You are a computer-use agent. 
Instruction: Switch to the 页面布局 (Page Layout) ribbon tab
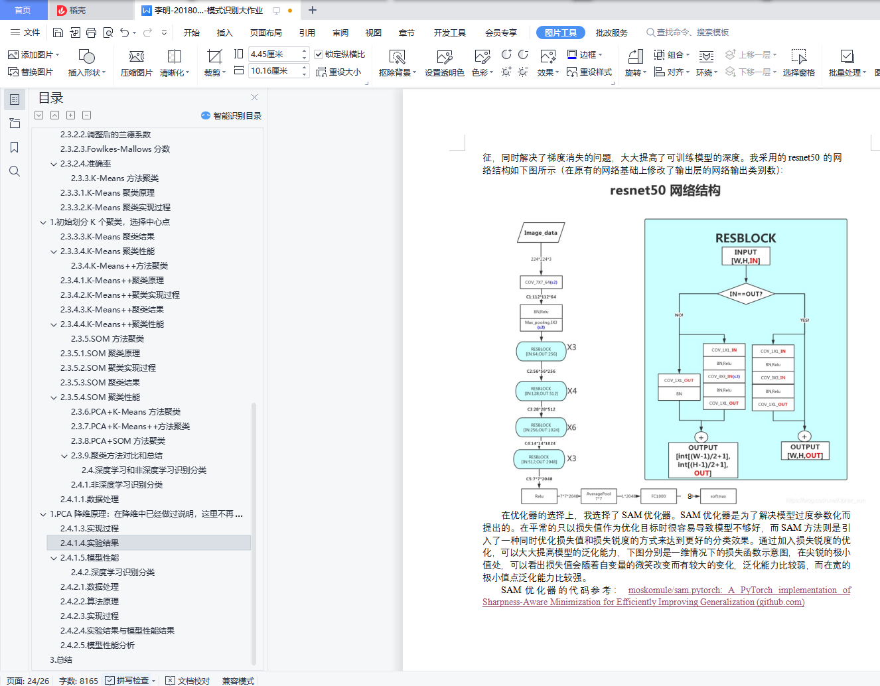tap(266, 33)
